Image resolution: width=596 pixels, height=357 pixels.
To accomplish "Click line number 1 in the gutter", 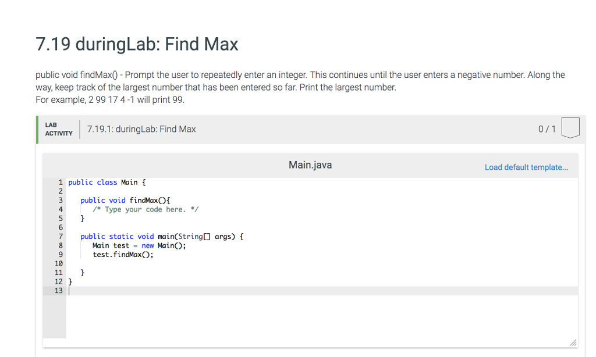I will pyautogui.click(x=61, y=182).
